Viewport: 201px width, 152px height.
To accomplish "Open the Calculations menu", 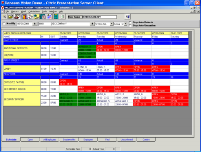I will [x=34, y=11].
